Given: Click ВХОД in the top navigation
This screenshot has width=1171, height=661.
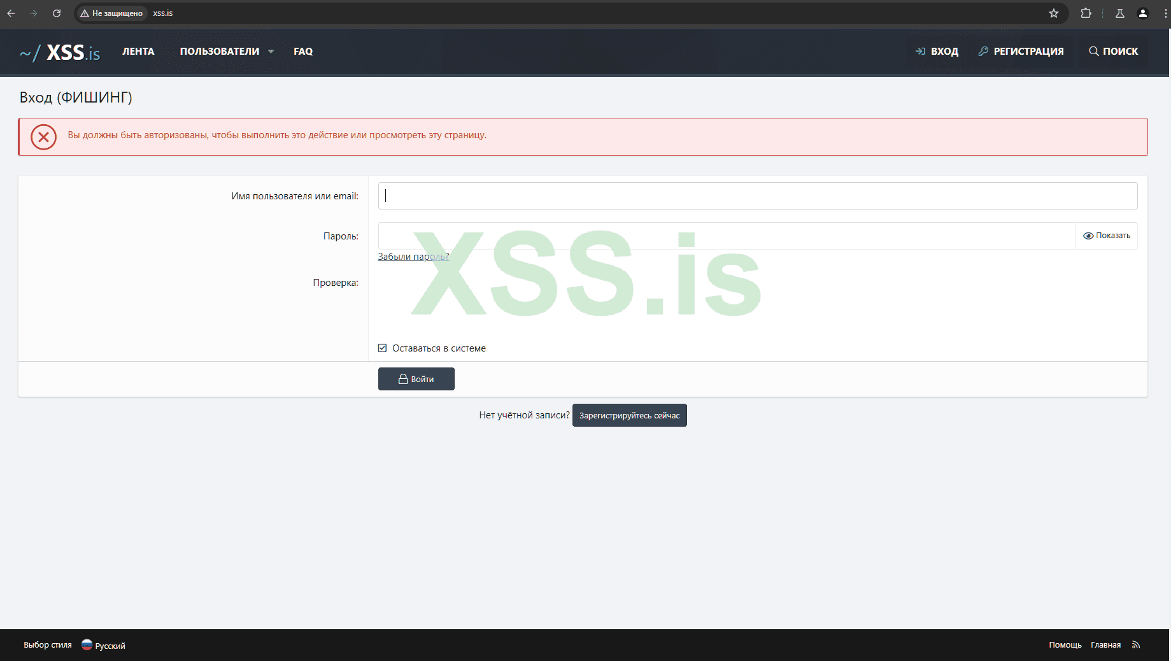Looking at the screenshot, I should (937, 52).
